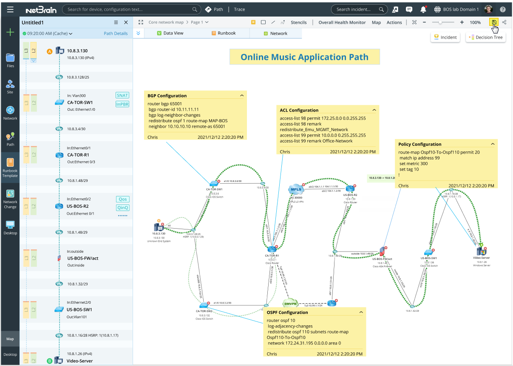
Task: Open the 09:20:00 AM (Cache) dropdown
Action: [x=48, y=33]
